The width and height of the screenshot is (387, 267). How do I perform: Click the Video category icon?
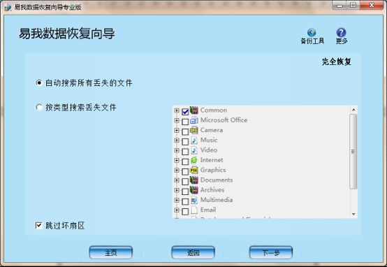(194, 150)
